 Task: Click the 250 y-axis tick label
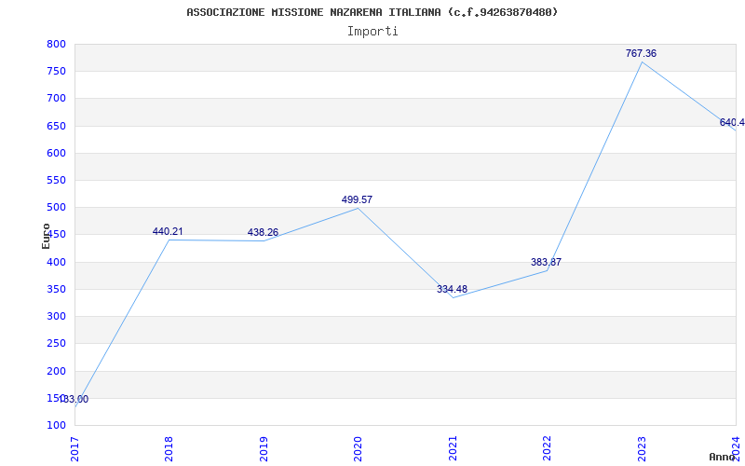tap(56, 343)
